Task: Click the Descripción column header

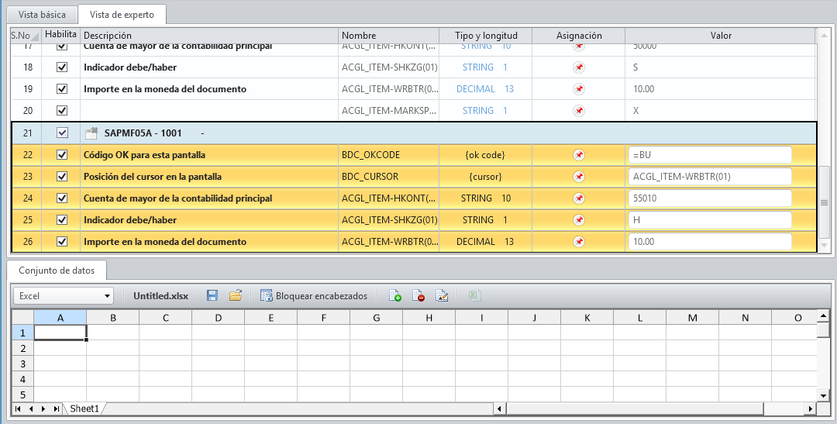Action: click(209, 36)
